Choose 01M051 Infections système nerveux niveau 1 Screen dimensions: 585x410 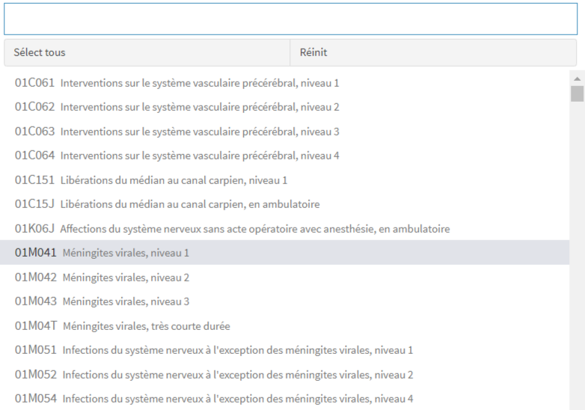pyautogui.click(x=214, y=350)
